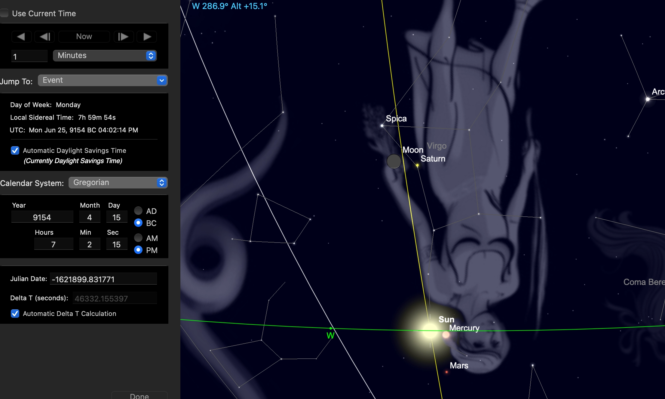The width and height of the screenshot is (665, 399).
Task: Select the AM radio button
Action: click(x=138, y=238)
